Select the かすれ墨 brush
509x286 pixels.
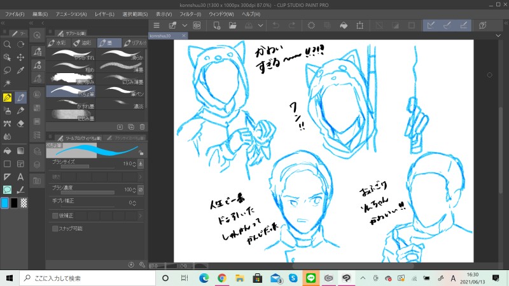[71, 104]
